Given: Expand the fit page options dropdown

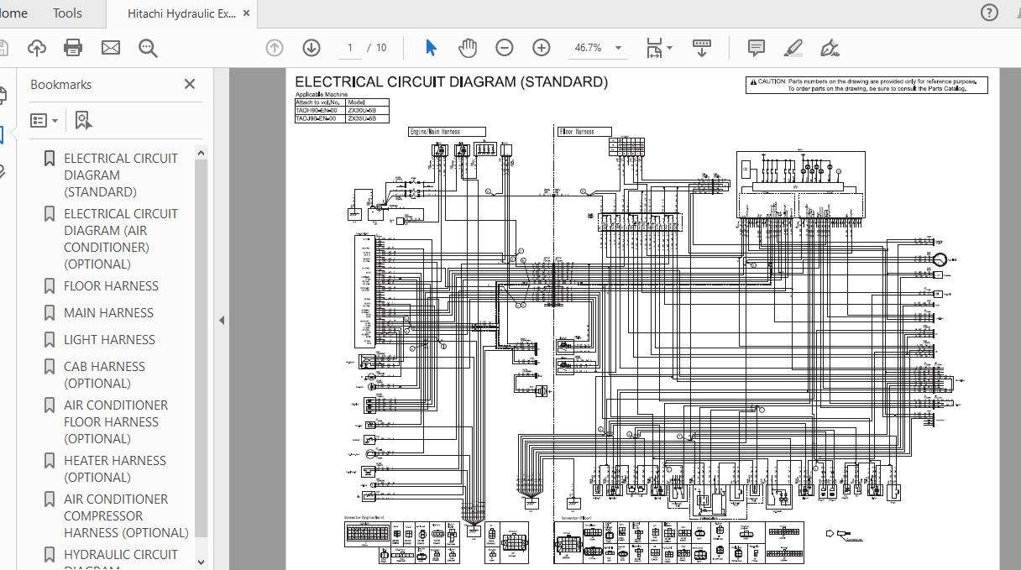Looking at the screenshot, I should click(x=669, y=48).
